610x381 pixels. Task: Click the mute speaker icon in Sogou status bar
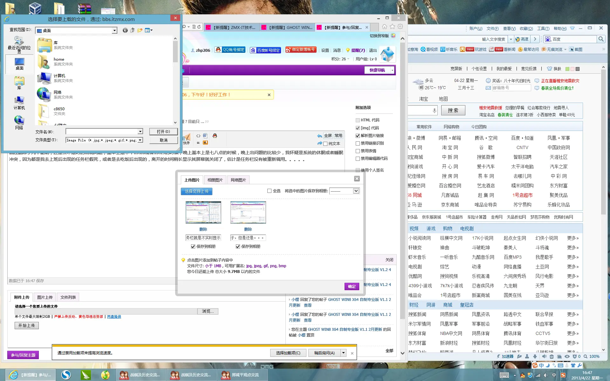(545, 357)
